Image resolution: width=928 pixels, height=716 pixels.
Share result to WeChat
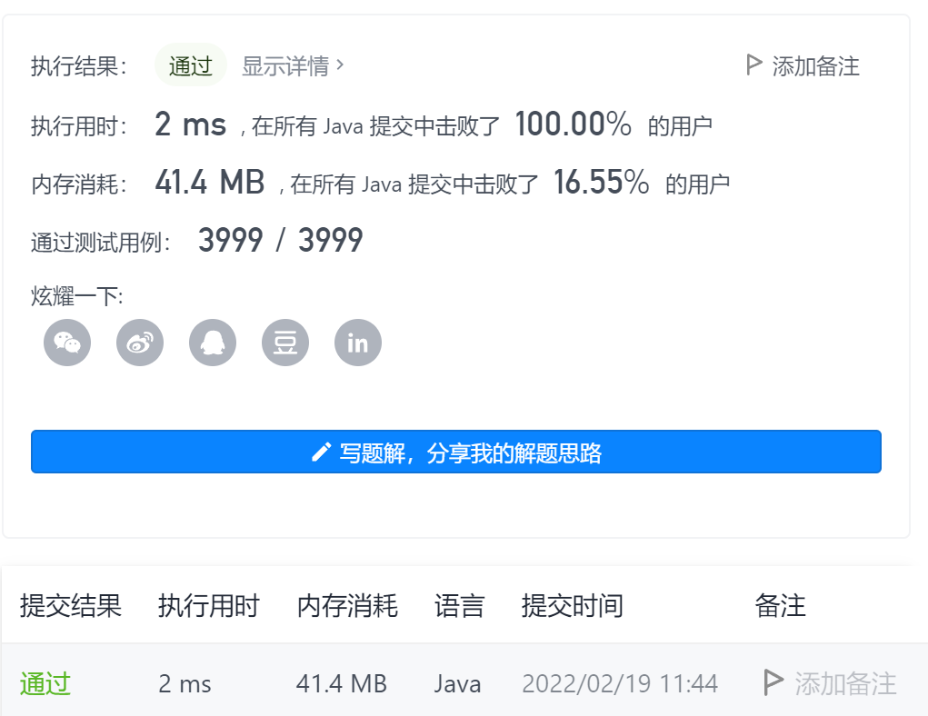[66, 343]
